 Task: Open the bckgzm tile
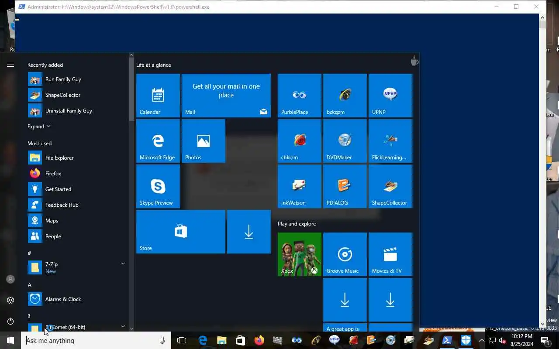345,96
